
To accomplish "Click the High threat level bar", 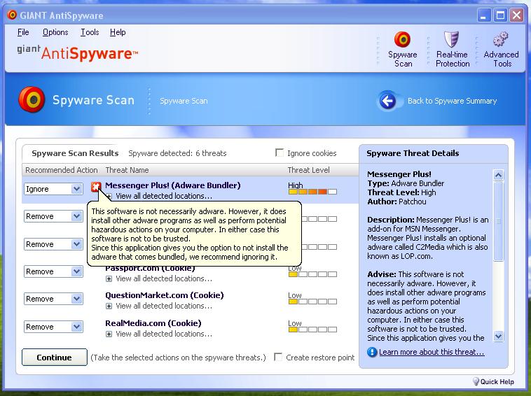I will (312, 192).
